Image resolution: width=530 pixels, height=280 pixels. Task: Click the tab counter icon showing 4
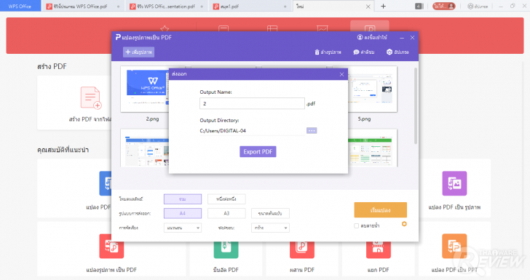tap(419, 6)
